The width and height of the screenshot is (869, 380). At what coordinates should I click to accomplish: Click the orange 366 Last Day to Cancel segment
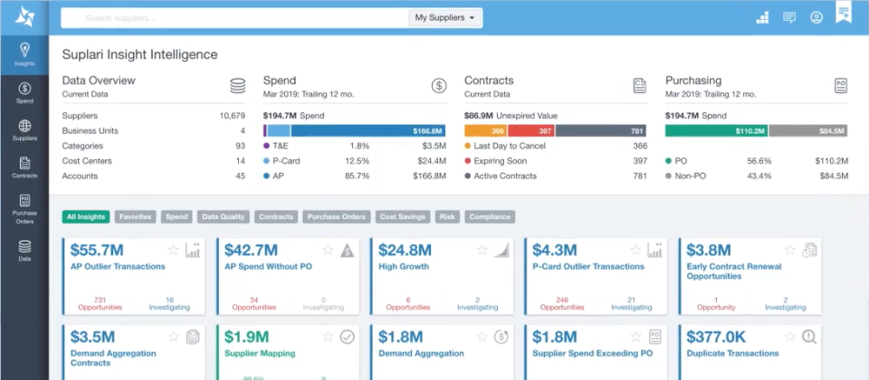(x=485, y=130)
